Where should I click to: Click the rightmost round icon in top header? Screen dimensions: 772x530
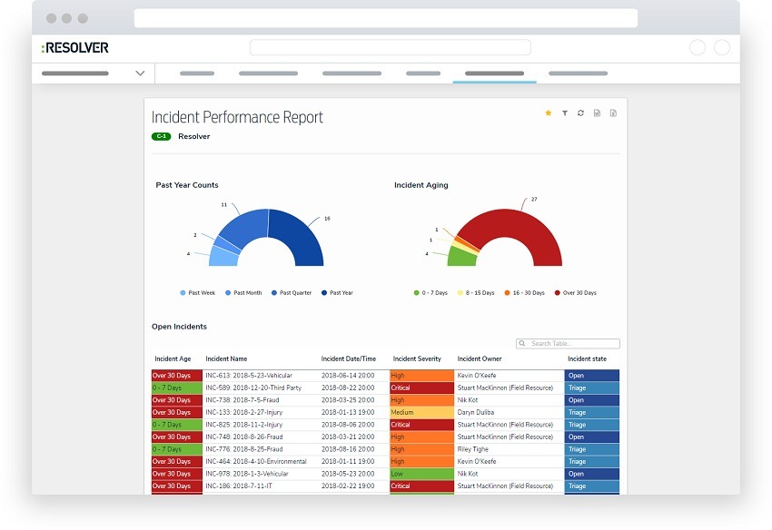[x=722, y=48]
